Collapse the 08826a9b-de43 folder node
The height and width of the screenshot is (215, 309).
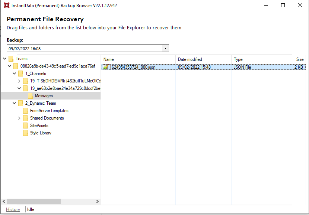pos(9,66)
